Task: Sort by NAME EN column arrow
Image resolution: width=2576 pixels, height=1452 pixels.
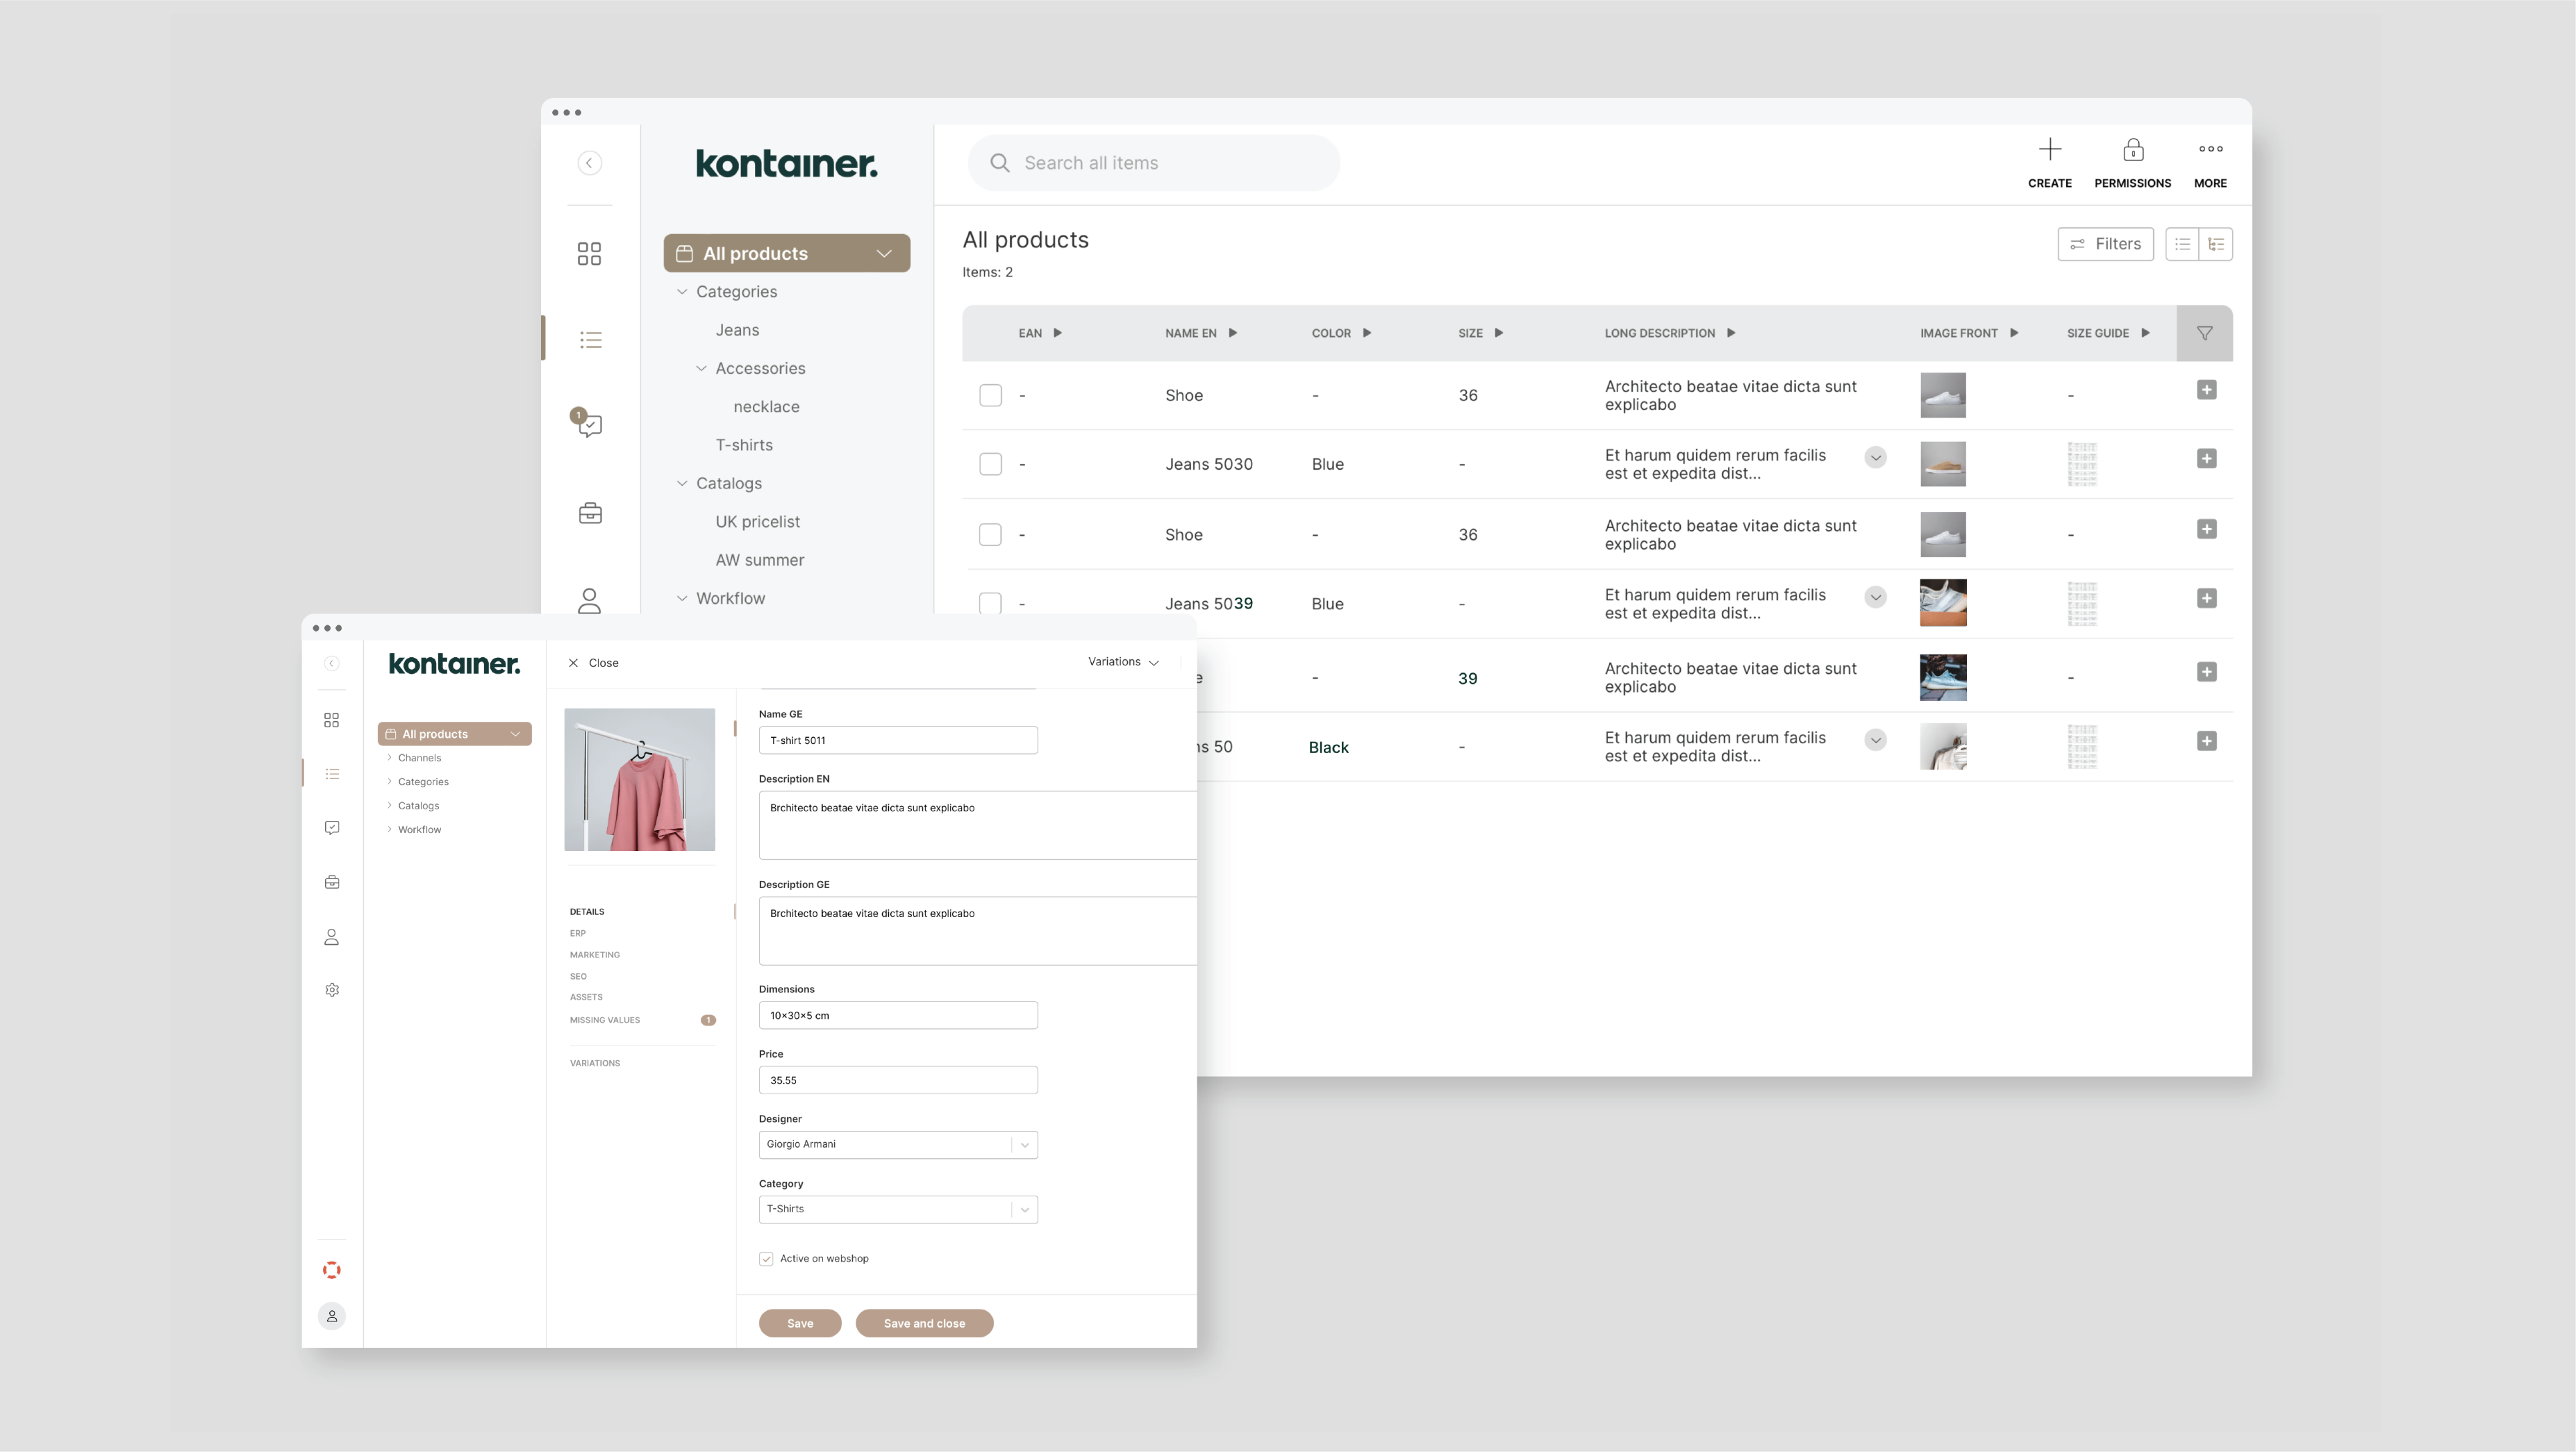Action: tap(1233, 333)
